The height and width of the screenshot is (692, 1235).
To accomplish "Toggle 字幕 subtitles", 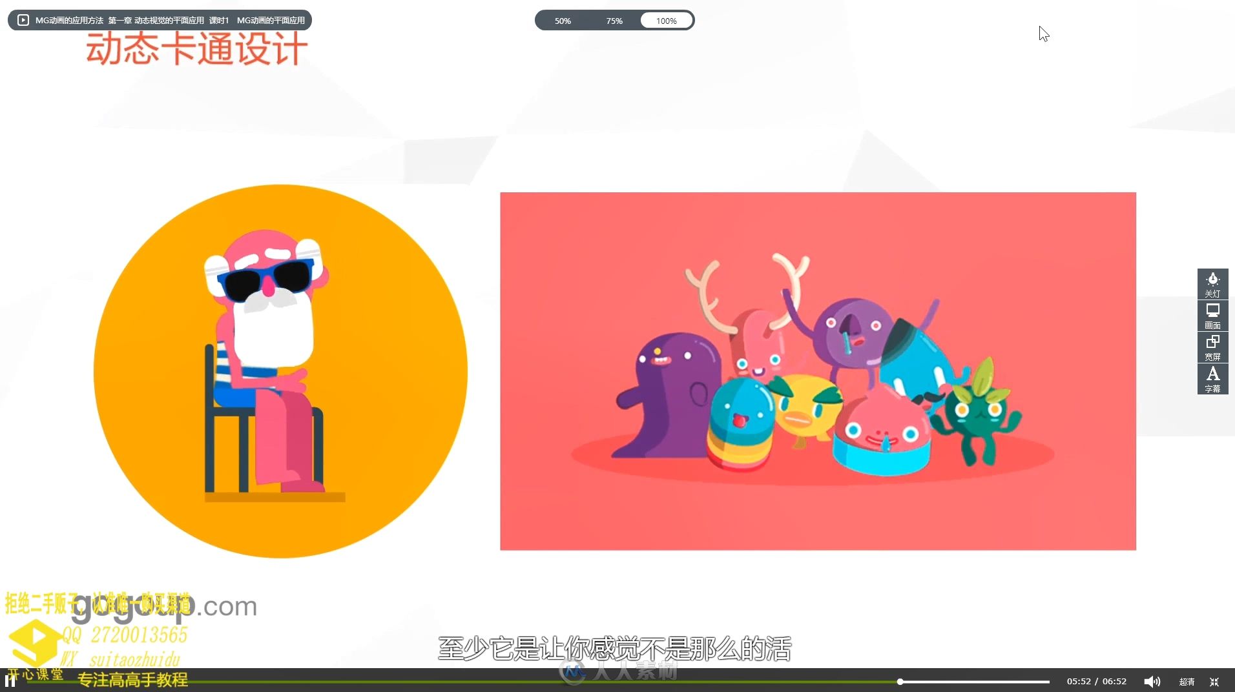I will (x=1212, y=379).
